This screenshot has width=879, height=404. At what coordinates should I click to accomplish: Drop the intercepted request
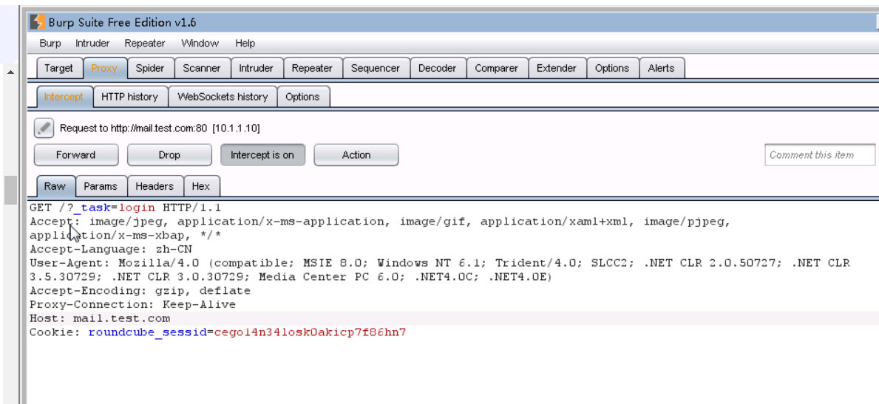(x=169, y=155)
